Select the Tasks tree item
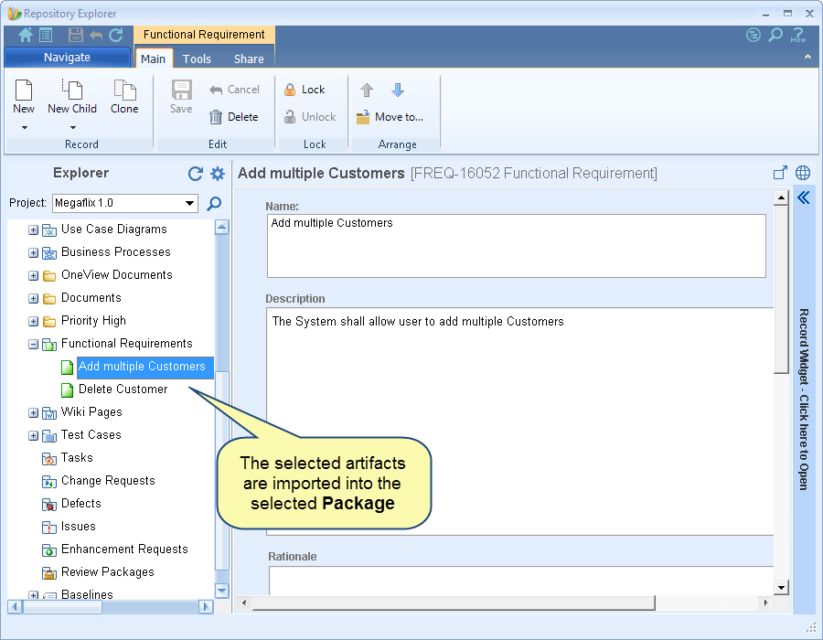The width and height of the screenshot is (823, 640). 77,458
